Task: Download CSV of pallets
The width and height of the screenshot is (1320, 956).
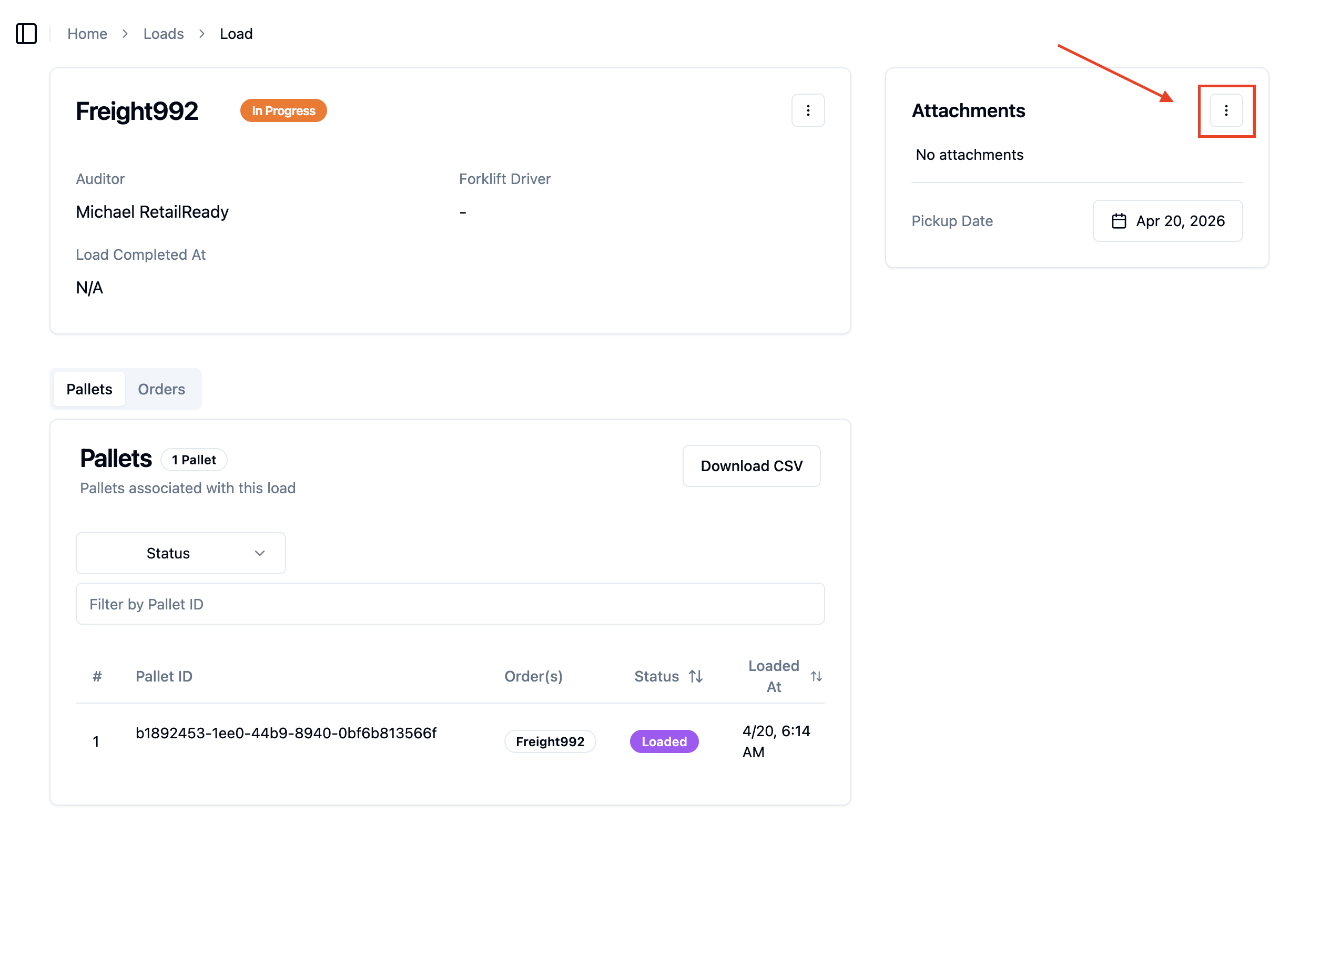Action: [752, 466]
